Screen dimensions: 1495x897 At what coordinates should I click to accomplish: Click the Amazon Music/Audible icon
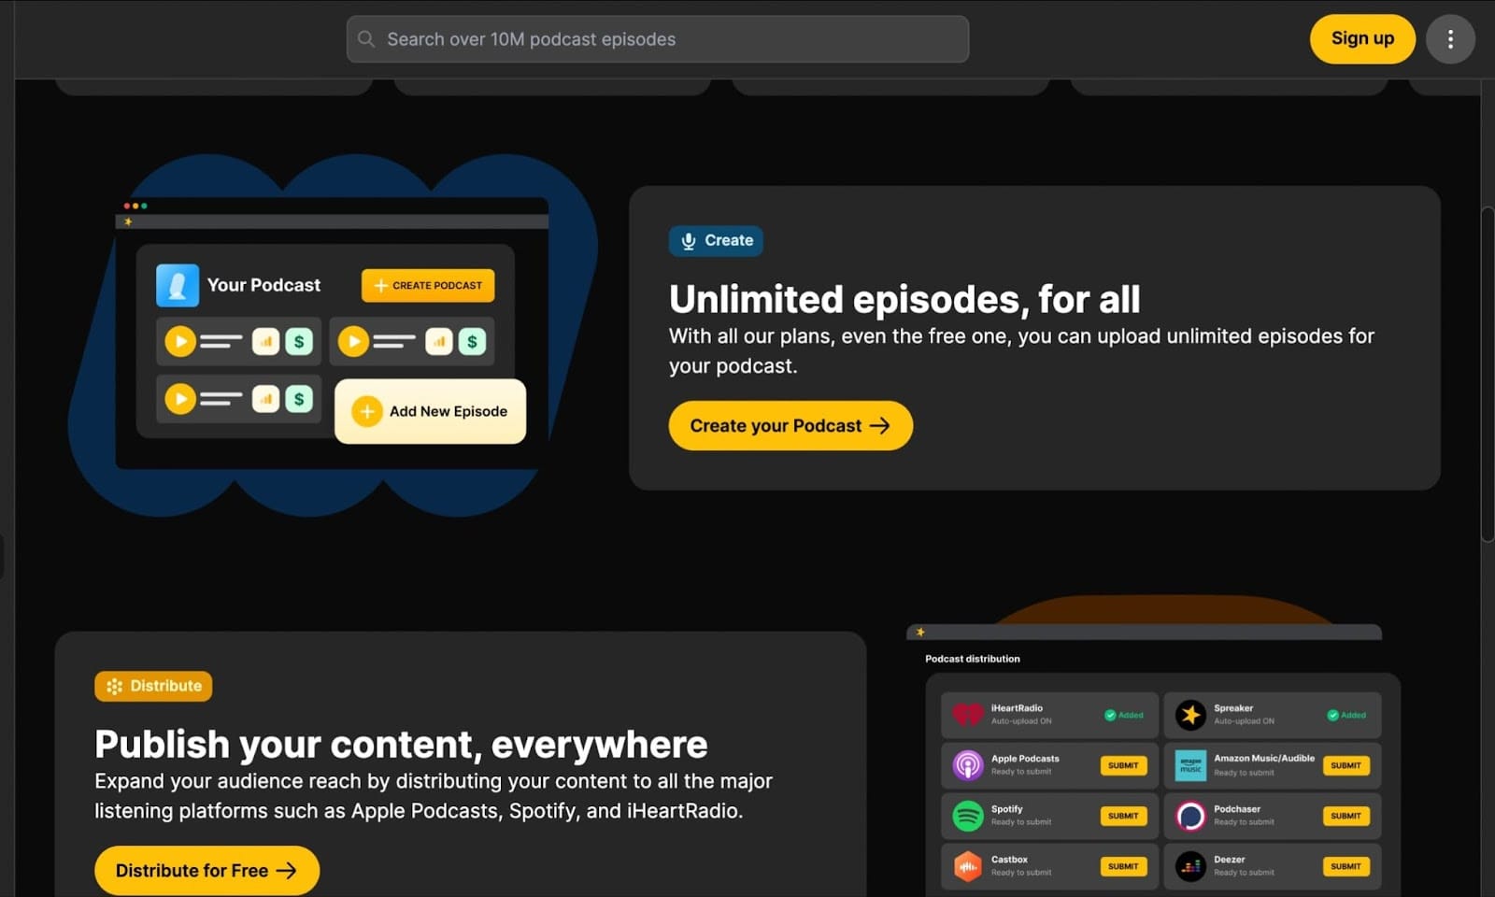[1191, 764]
